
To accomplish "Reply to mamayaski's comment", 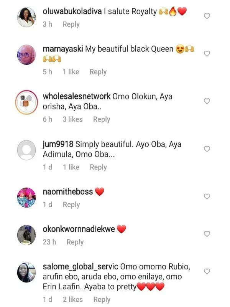I will click(98, 72).
